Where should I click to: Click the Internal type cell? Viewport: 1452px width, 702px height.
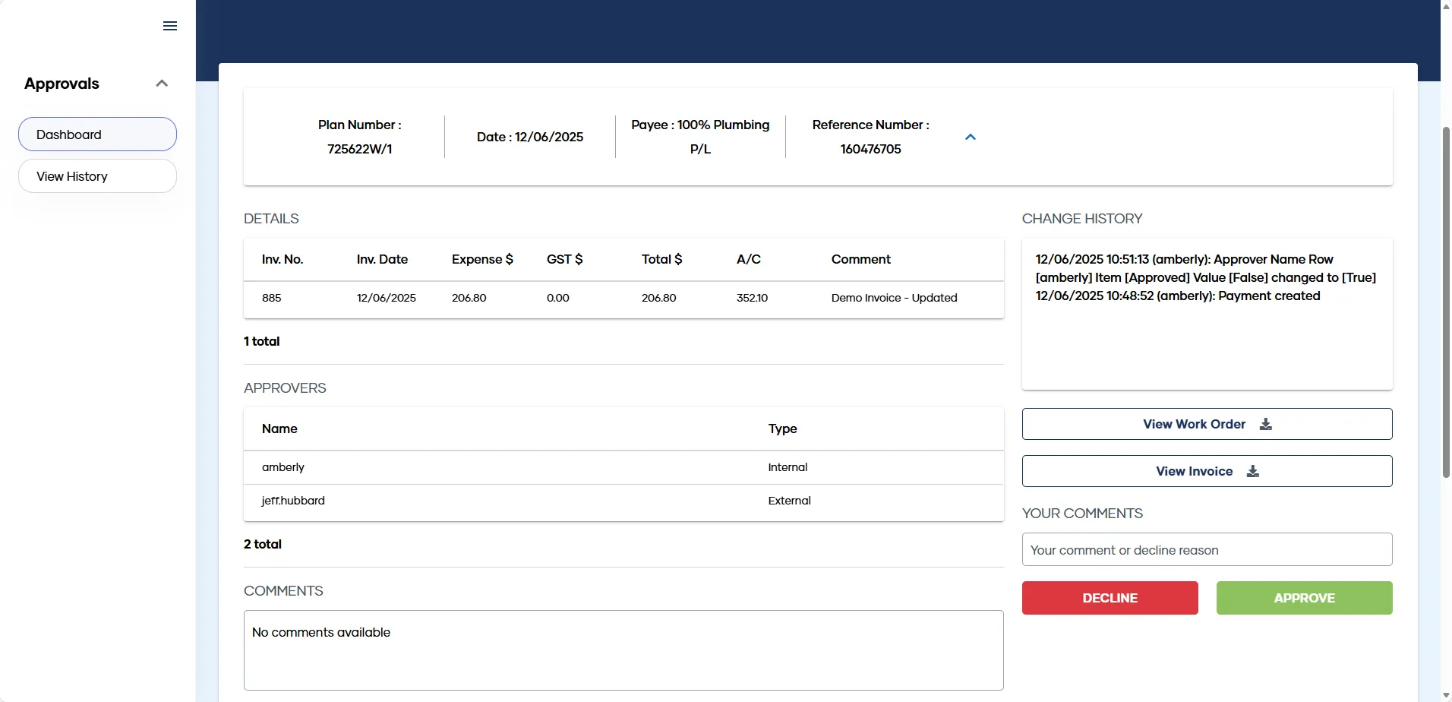pyautogui.click(x=788, y=467)
